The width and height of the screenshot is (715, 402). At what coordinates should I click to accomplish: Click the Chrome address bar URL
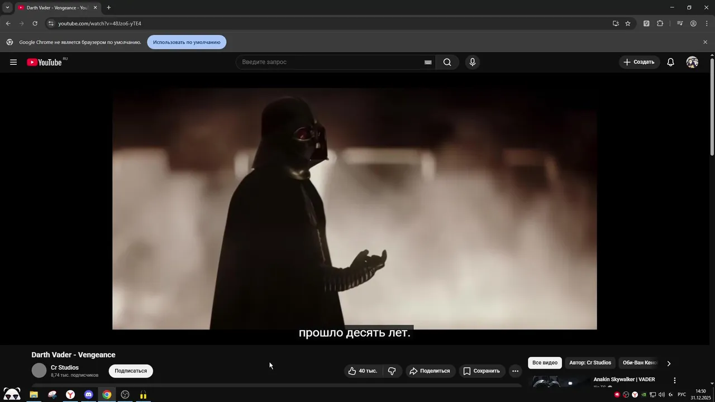(x=99, y=23)
